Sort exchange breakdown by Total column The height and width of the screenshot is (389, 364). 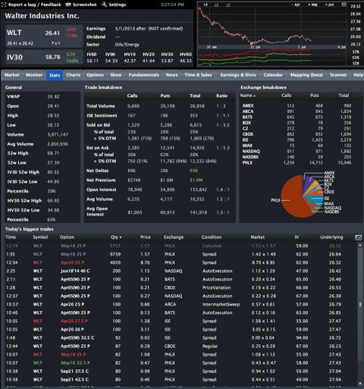coord(344,96)
